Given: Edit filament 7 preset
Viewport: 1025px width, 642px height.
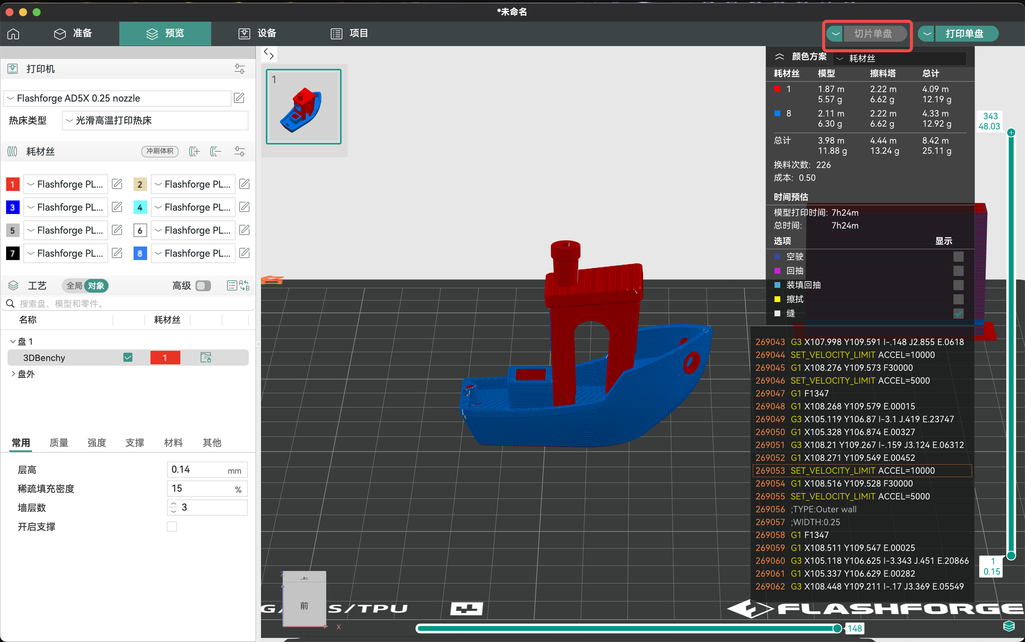Looking at the screenshot, I should pyautogui.click(x=117, y=253).
